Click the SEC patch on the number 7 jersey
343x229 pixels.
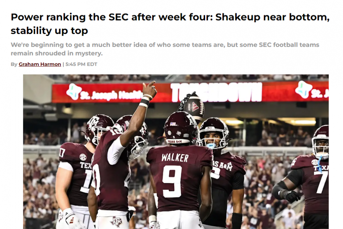coord(315,162)
